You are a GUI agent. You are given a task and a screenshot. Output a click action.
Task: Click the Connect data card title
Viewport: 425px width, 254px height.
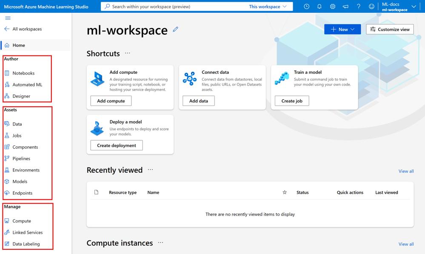215,72
